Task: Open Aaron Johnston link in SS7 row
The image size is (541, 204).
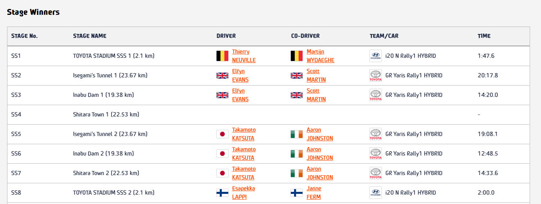Action: tap(320, 173)
